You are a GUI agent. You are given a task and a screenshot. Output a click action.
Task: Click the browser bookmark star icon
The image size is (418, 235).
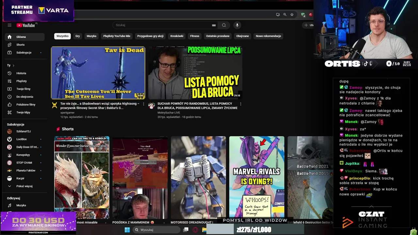pyautogui.click(x=292, y=15)
